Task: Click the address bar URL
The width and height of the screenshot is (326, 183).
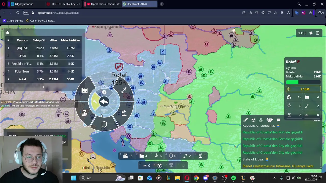Action: click(x=58, y=13)
